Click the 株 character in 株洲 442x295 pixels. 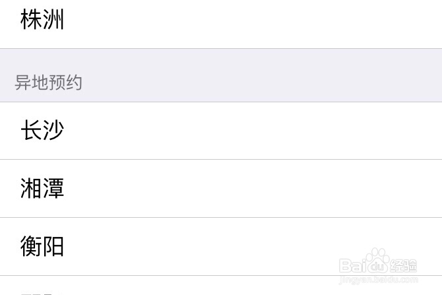(x=31, y=20)
